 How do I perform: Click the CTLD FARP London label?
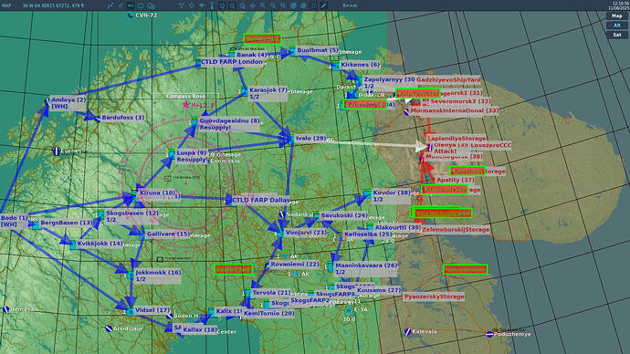coord(231,62)
